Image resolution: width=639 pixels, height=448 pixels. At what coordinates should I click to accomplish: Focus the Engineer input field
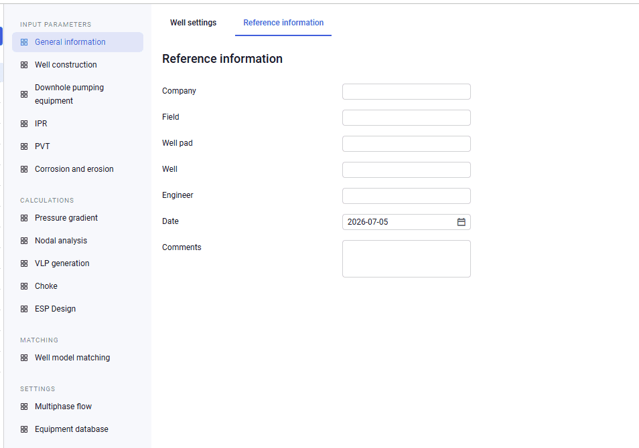pos(407,196)
